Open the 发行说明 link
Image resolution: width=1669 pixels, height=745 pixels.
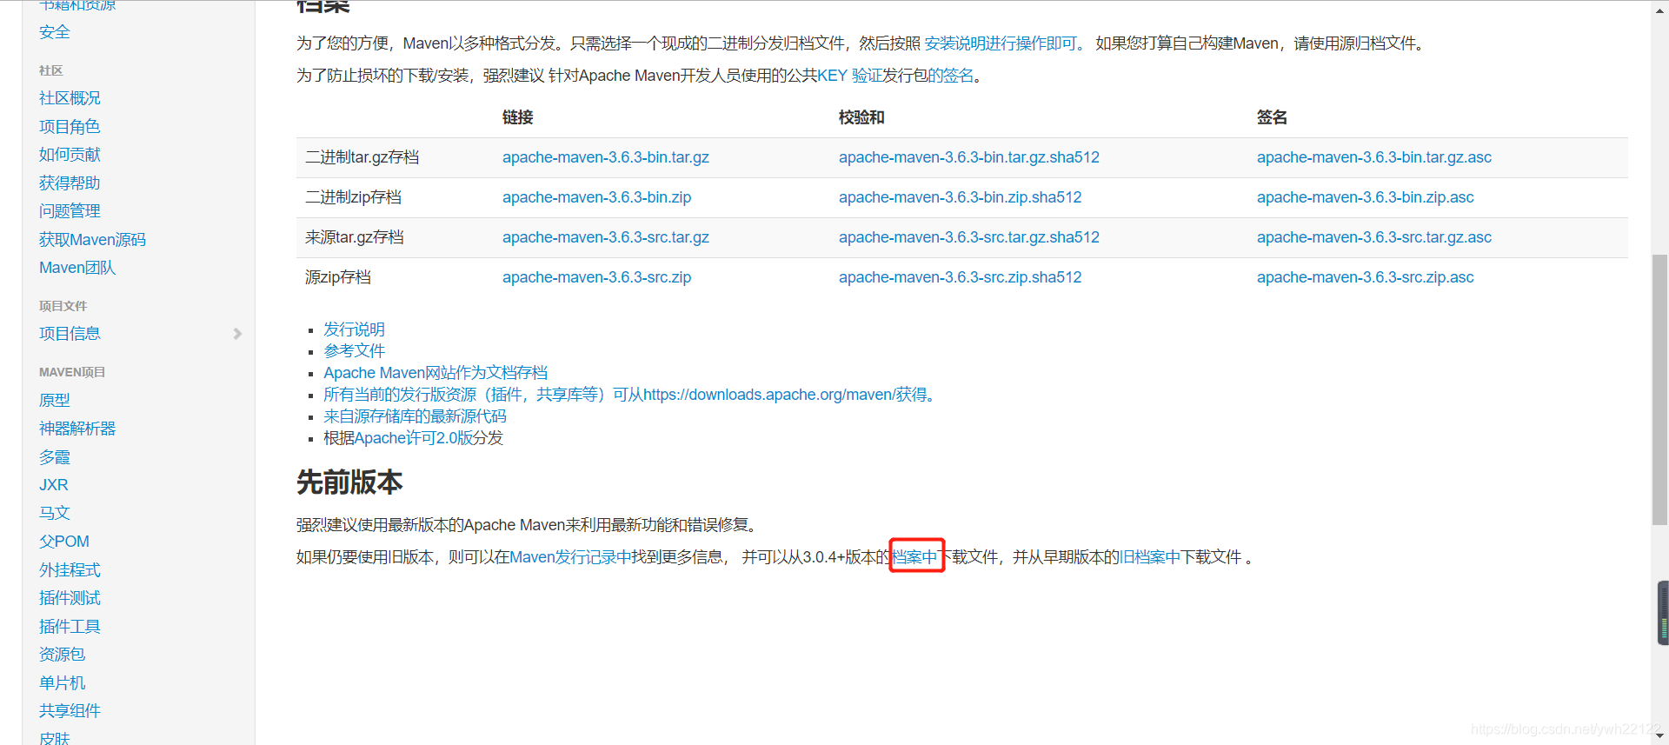[354, 329]
